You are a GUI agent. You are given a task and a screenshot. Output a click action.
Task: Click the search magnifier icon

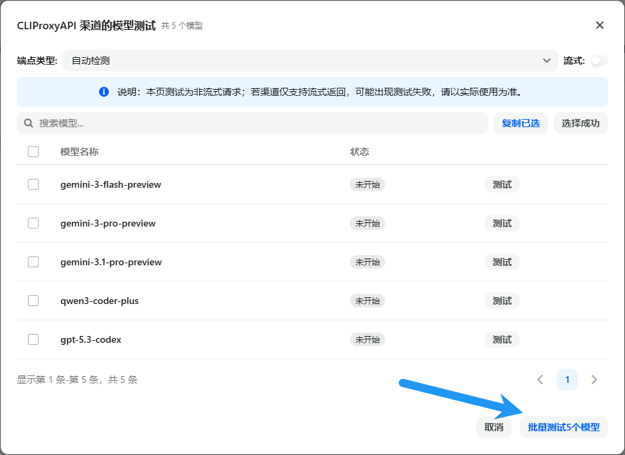[29, 123]
